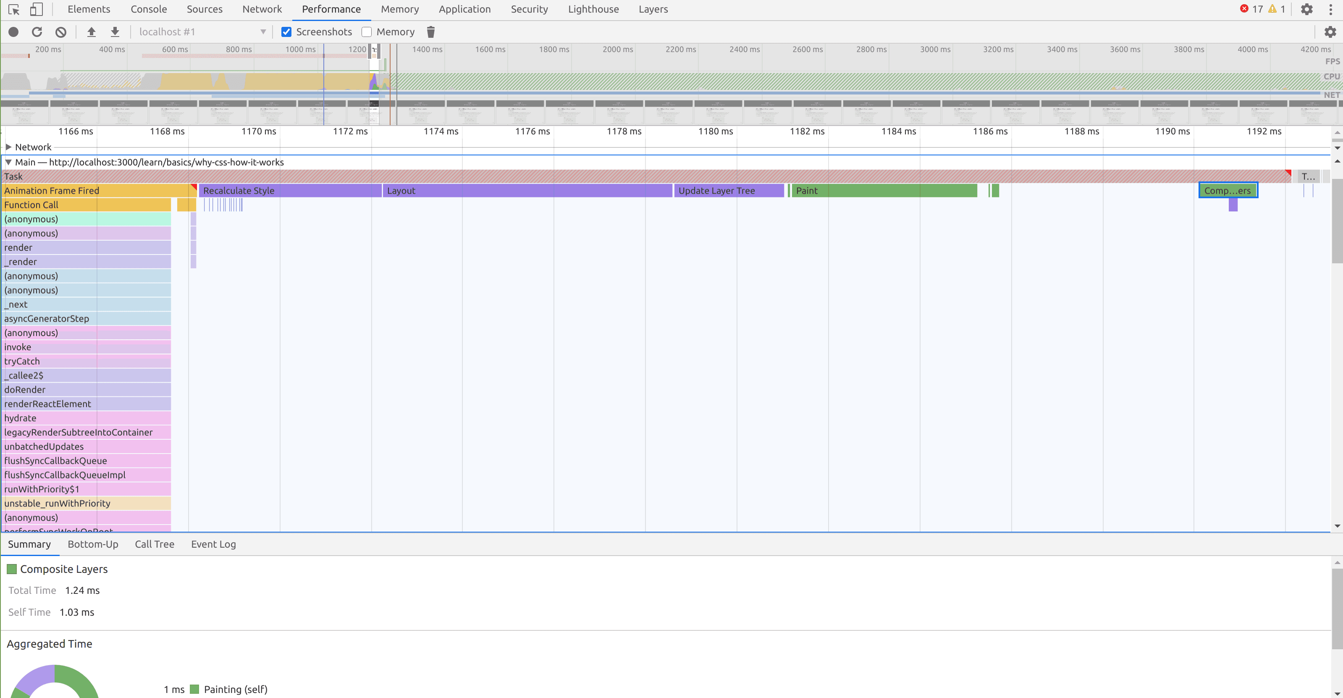The height and width of the screenshot is (698, 1343).
Task: Expand the Main thread section
Action: (8, 162)
